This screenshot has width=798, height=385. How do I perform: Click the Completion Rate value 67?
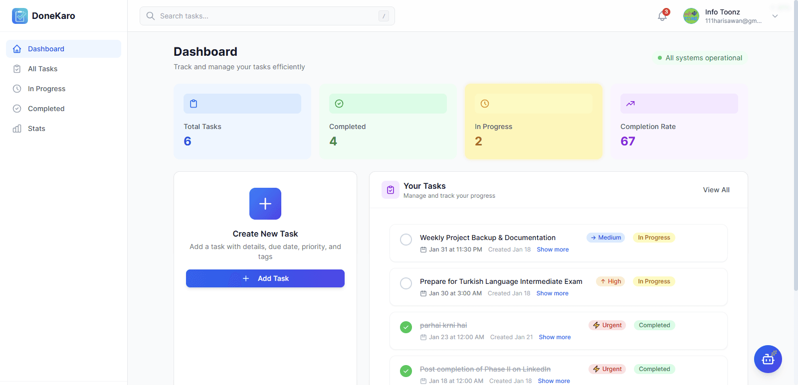click(x=628, y=141)
